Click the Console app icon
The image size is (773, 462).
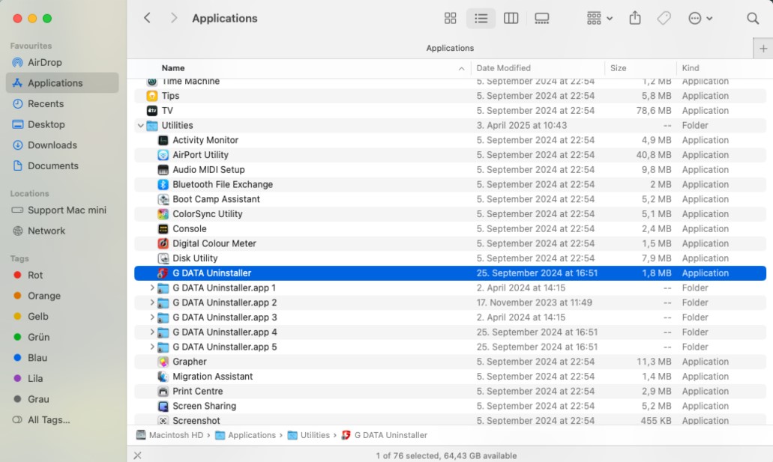coord(163,229)
